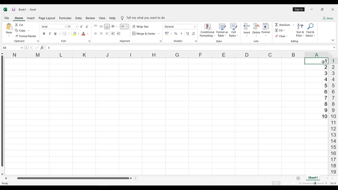Click the Format Painter brush icon
The width and height of the screenshot is (338, 190).
[17, 36]
